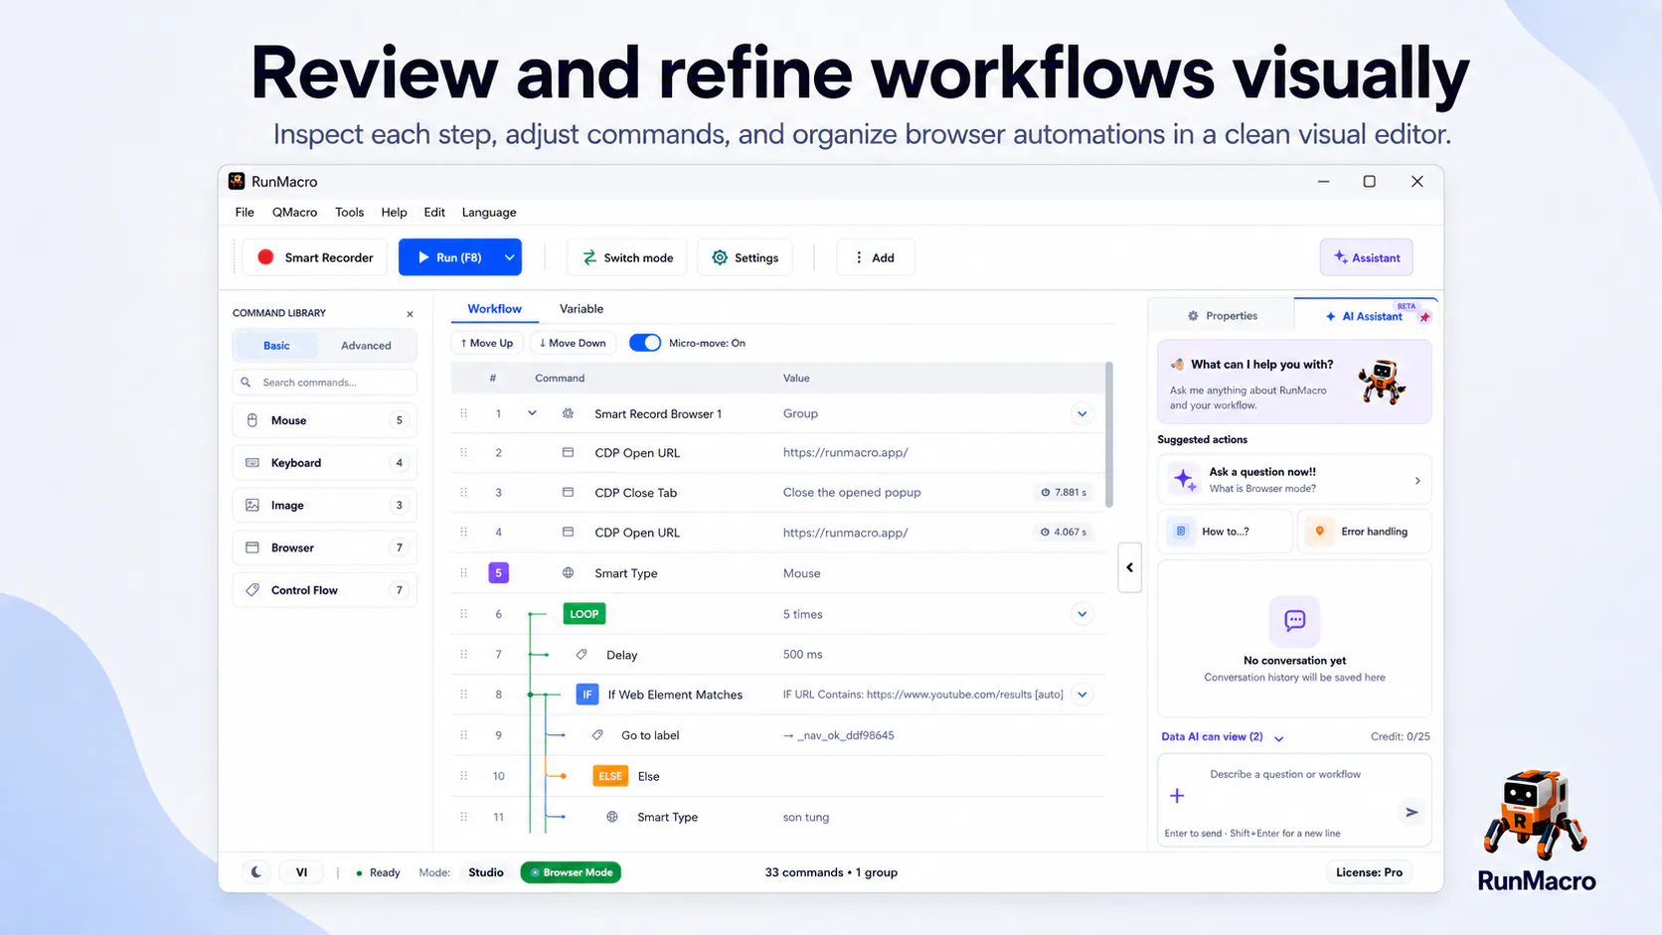The image size is (1662, 935).
Task: Click the Ask a question now!! suggestion
Action: pyautogui.click(x=1294, y=480)
